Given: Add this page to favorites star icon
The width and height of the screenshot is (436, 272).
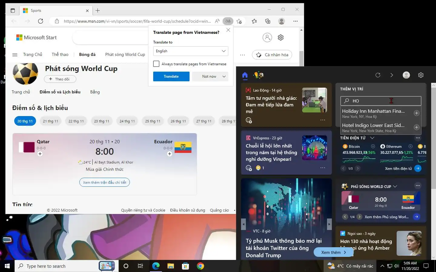Looking at the screenshot, I should (x=239, y=21).
